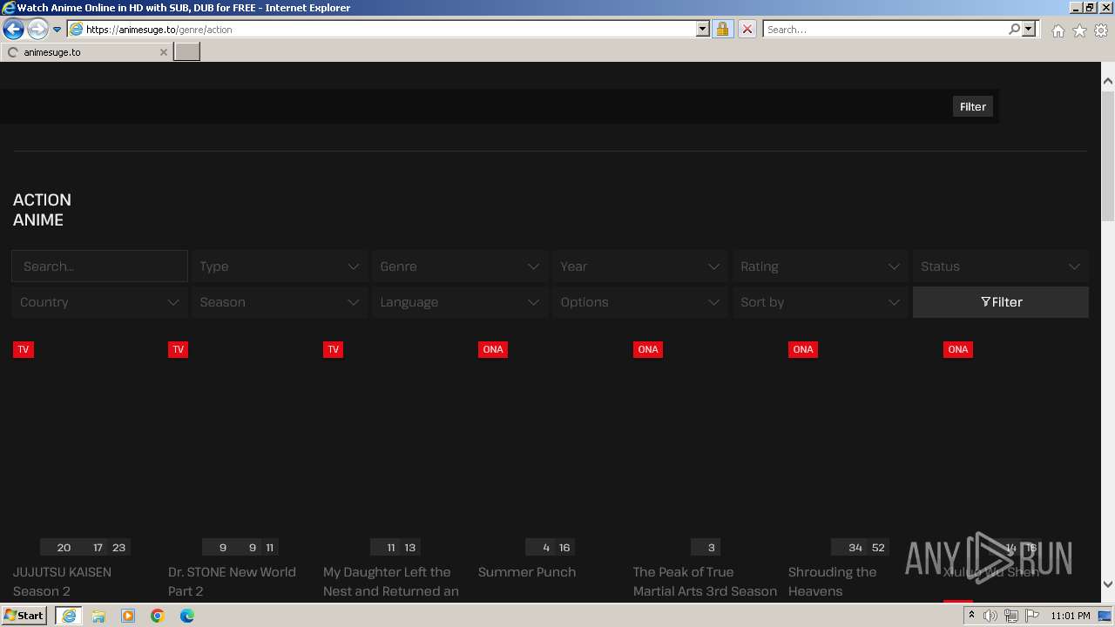
Task: Click the large Filter button with funnel
Action: tap(1001, 302)
